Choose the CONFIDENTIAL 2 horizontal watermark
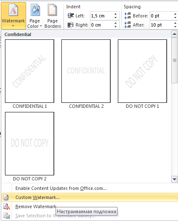 86,71
